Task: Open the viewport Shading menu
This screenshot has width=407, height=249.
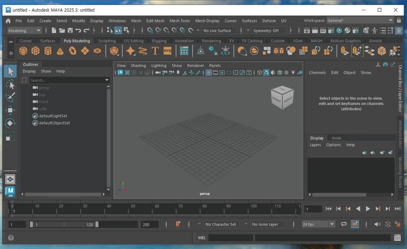Action: click(138, 66)
